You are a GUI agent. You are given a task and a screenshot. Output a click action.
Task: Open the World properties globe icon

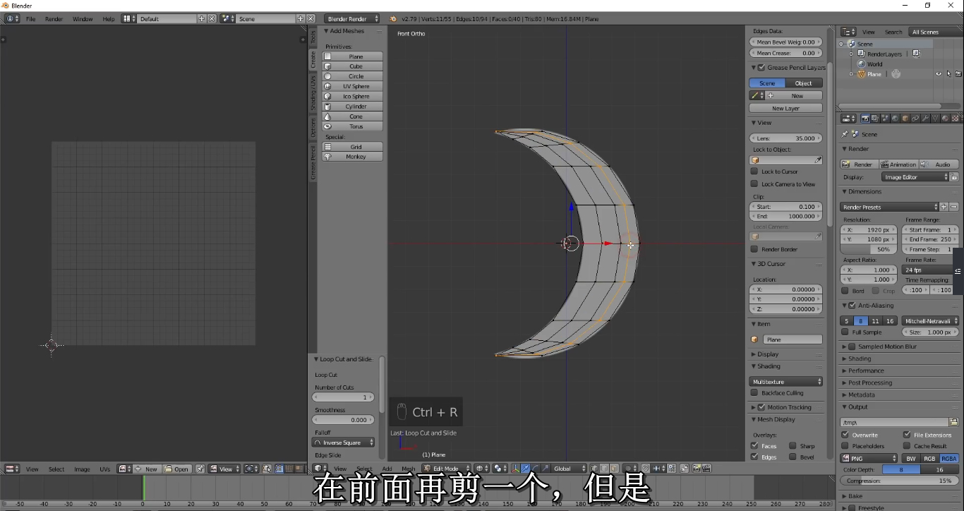pos(895,118)
